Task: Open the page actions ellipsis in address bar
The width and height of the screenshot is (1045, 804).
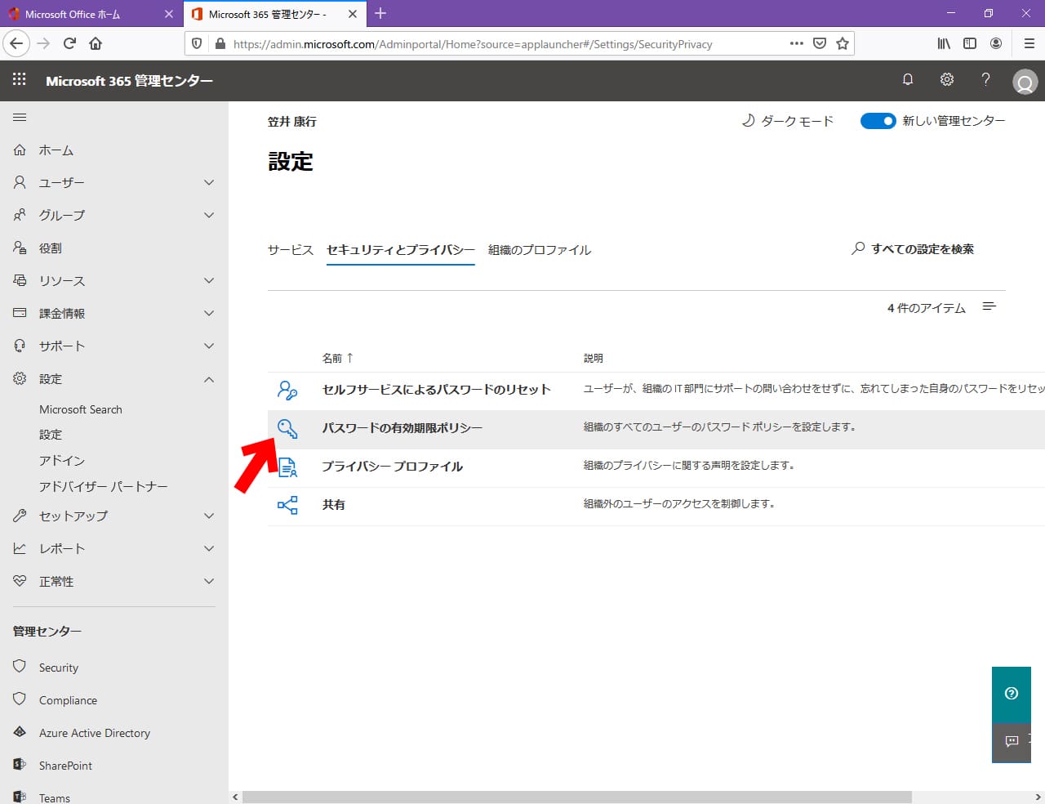Action: 797,43
